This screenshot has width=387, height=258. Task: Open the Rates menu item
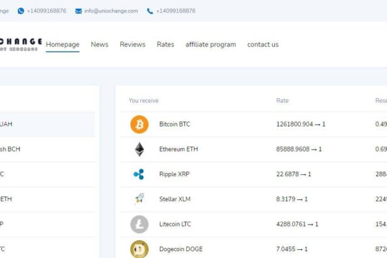[165, 45]
